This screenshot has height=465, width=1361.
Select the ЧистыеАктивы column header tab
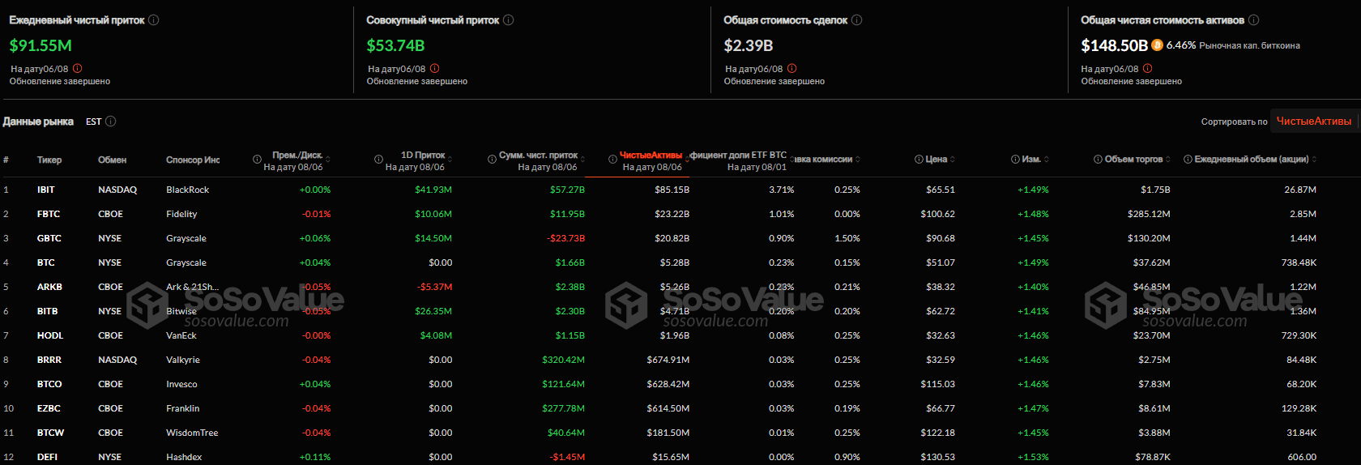[x=651, y=155]
